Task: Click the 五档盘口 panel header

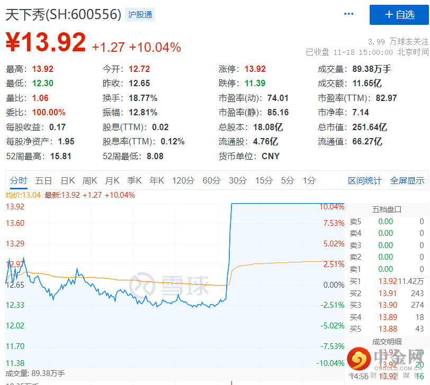Action: click(387, 210)
